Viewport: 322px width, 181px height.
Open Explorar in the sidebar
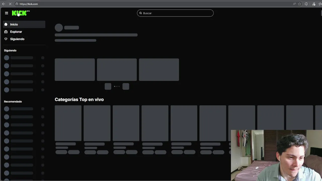(x=24, y=32)
